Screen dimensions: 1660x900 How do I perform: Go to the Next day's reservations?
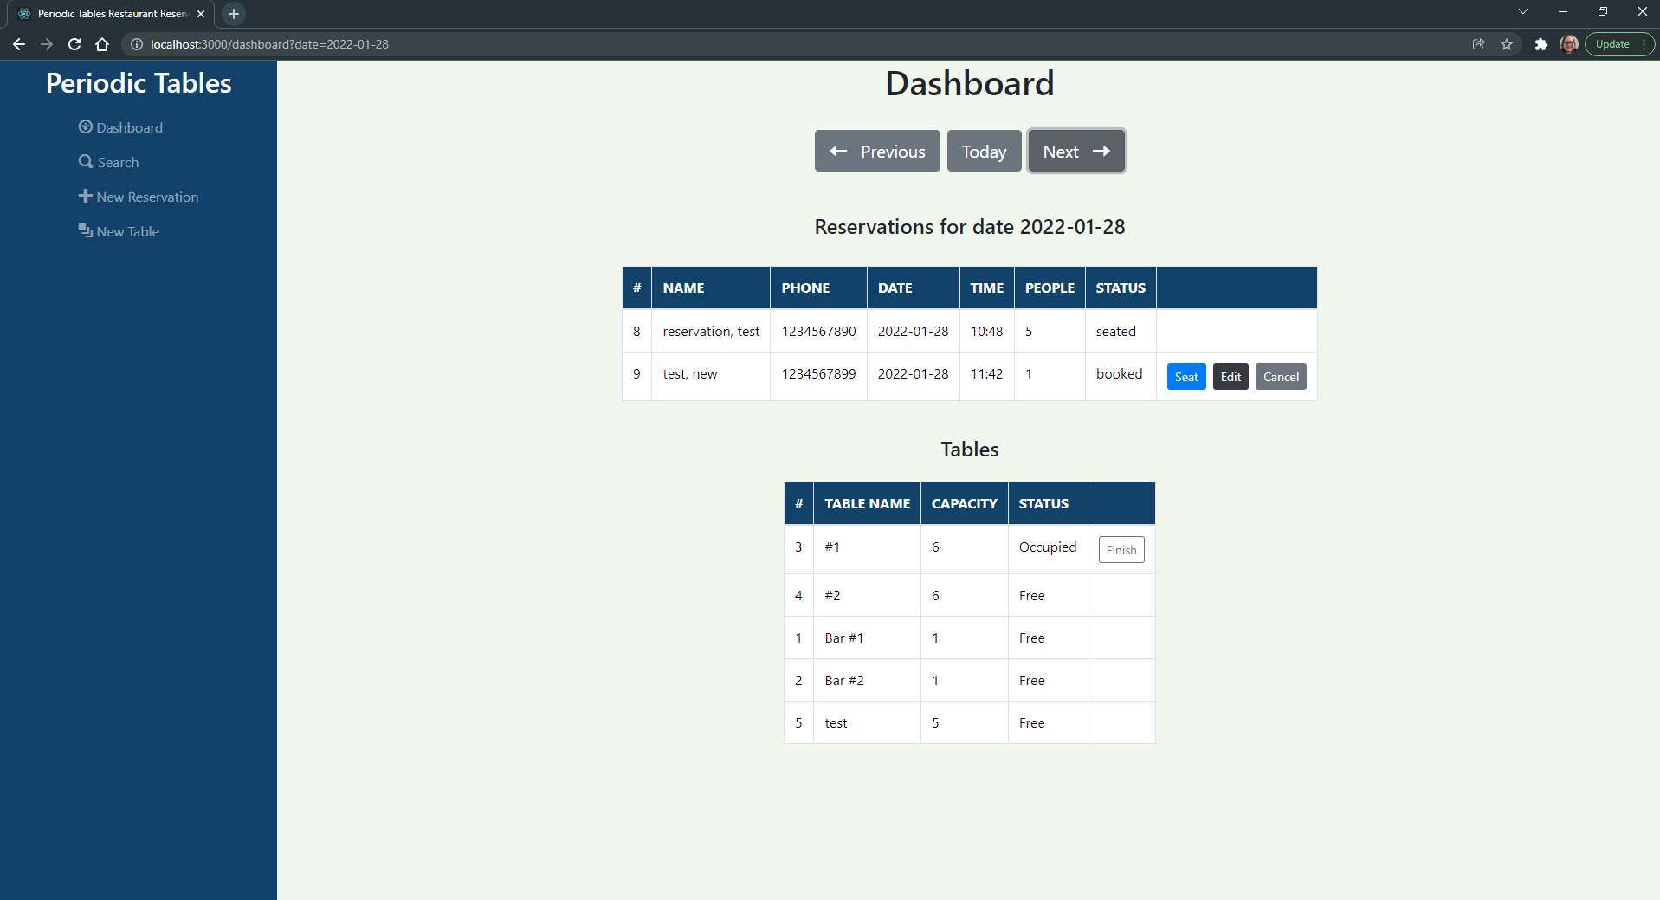point(1076,151)
